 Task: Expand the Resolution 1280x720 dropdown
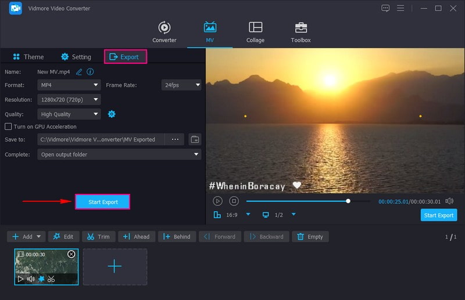pos(69,100)
